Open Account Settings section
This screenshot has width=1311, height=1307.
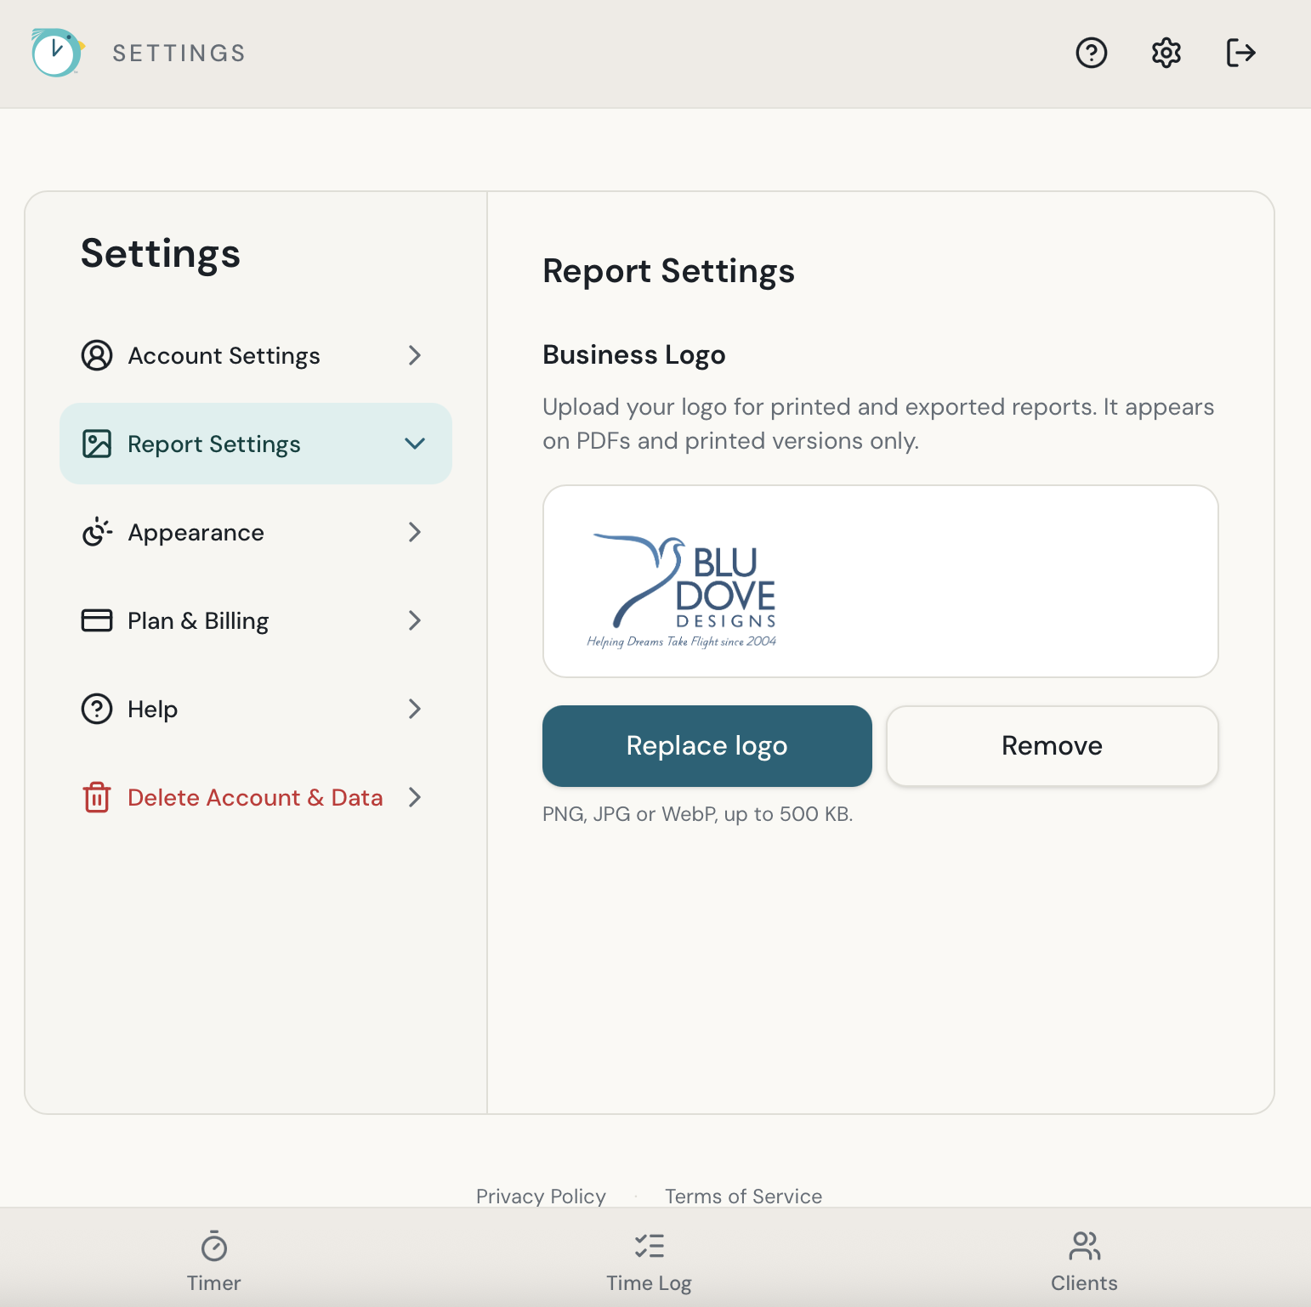tap(255, 355)
